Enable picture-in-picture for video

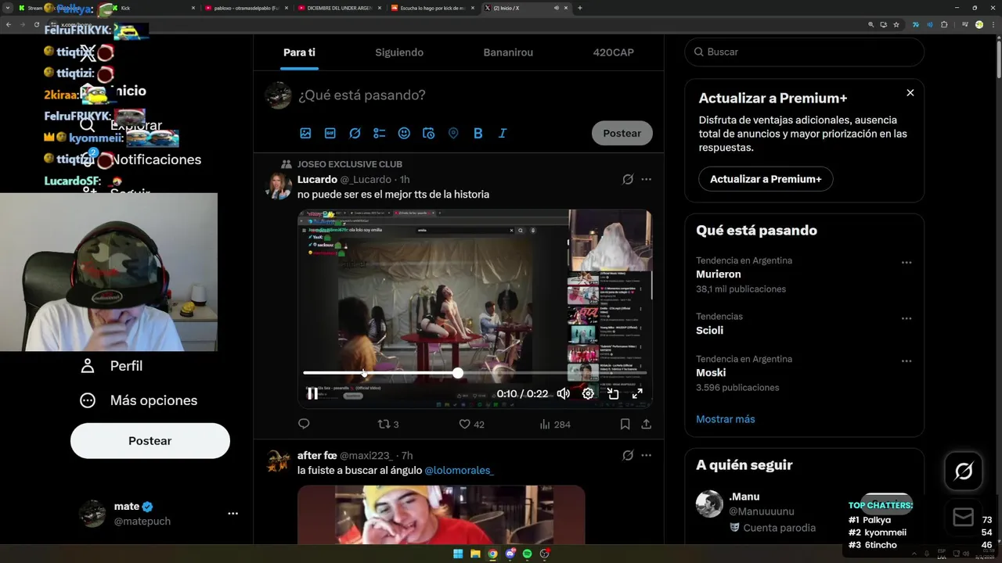pos(613,393)
